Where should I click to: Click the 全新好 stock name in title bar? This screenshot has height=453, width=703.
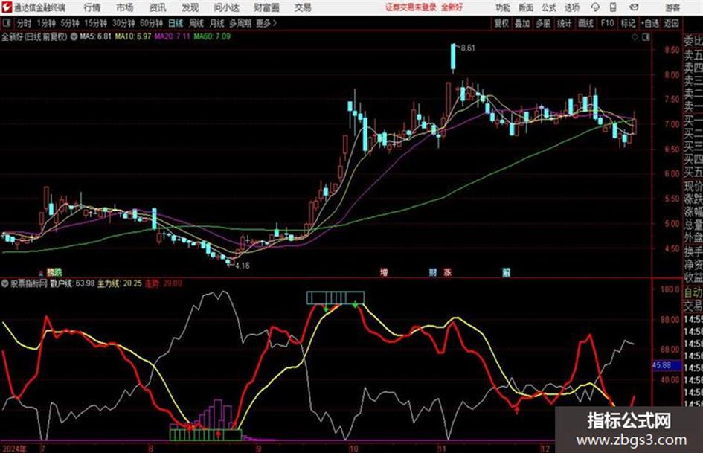click(452, 7)
